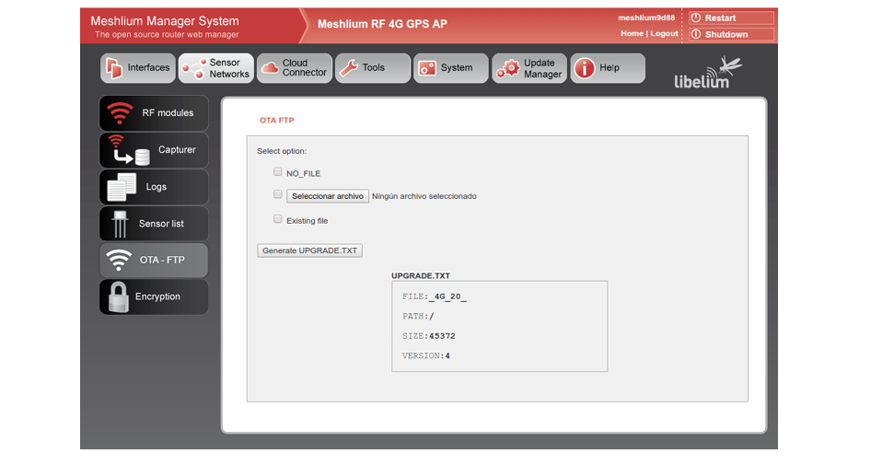The height and width of the screenshot is (465, 871).
Task: Click the Restart button
Action: [732, 17]
